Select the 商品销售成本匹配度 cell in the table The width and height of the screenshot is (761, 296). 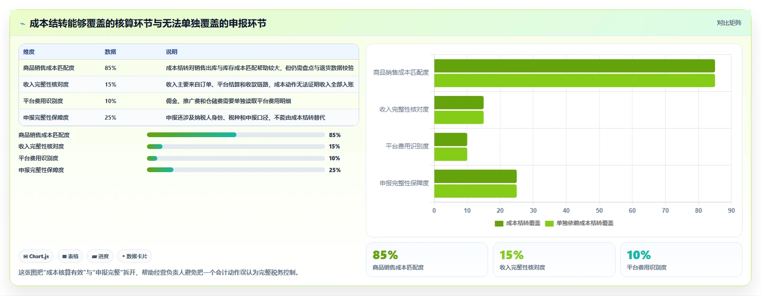click(49, 68)
